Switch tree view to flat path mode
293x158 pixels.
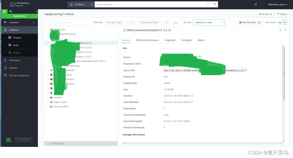pyautogui.click(x=280, y=23)
